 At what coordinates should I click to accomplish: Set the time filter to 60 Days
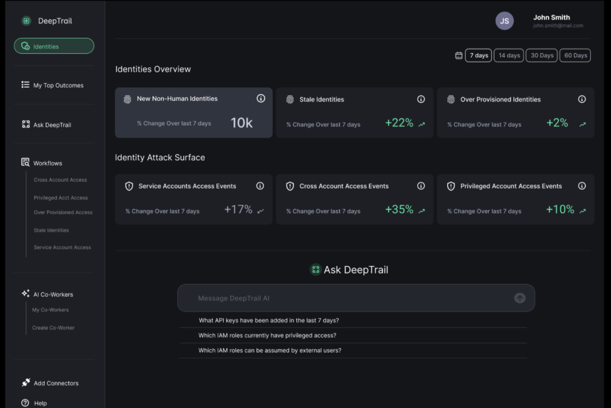[x=575, y=56]
